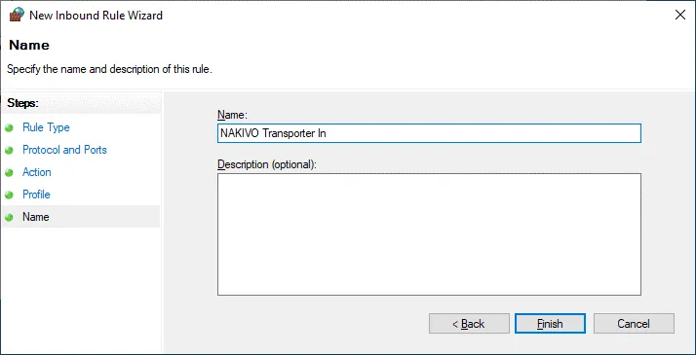Jump to the Action step
The image size is (696, 355).
click(x=37, y=172)
